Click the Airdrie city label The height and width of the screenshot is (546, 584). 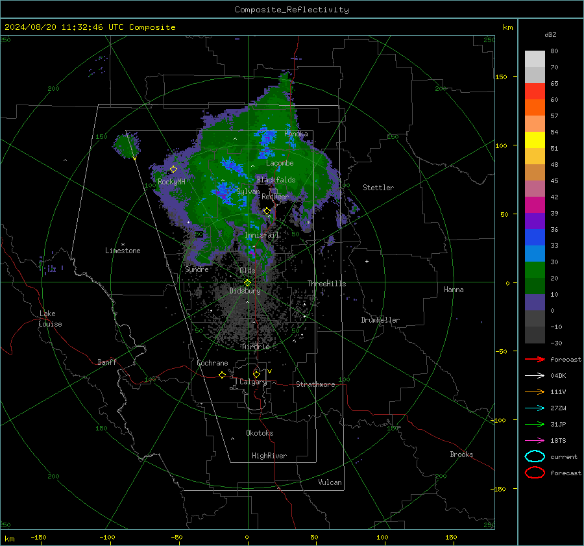256,347
